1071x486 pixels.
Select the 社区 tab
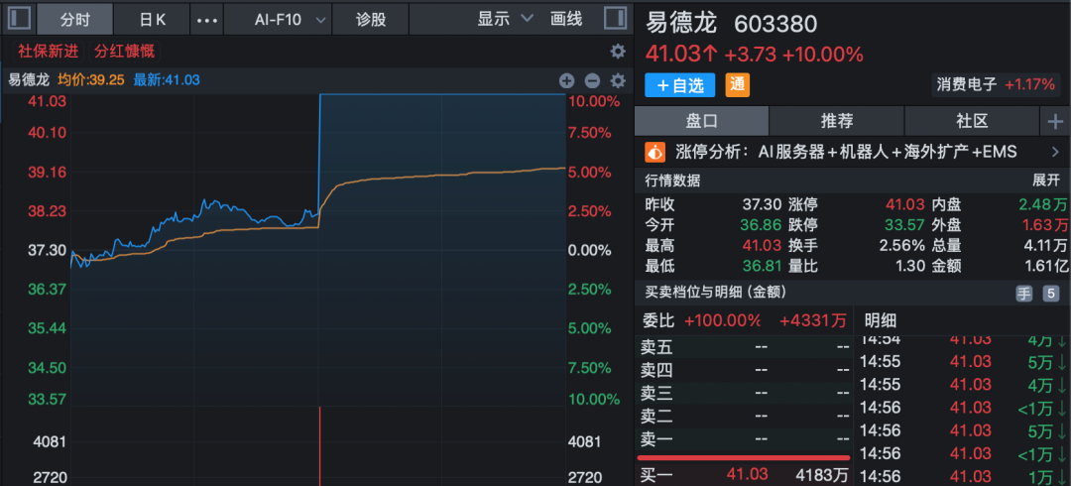click(972, 122)
